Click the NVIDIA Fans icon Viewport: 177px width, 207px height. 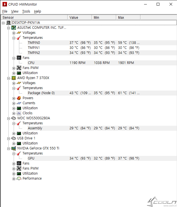pyautogui.click(x=19, y=163)
